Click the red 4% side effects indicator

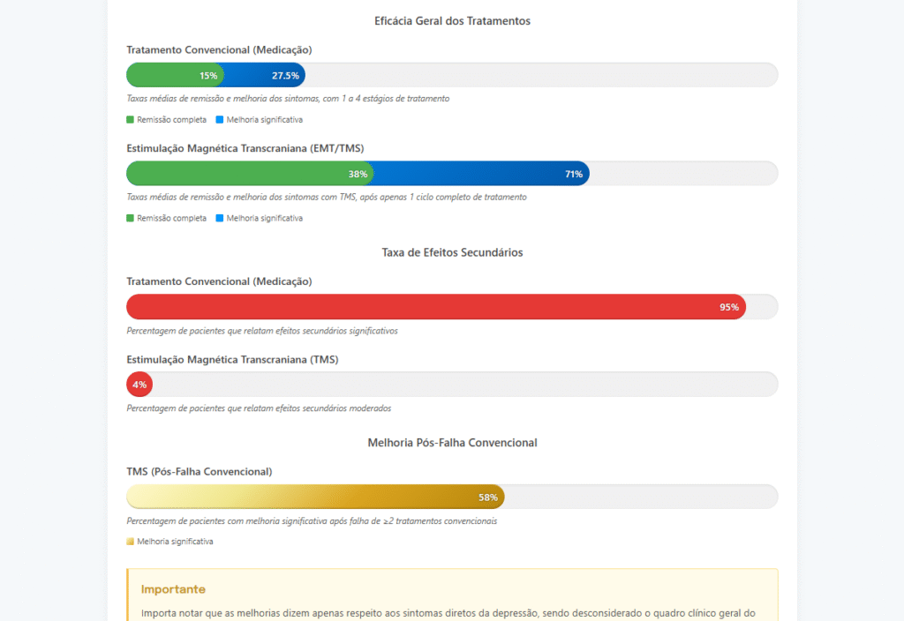click(139, 385)
